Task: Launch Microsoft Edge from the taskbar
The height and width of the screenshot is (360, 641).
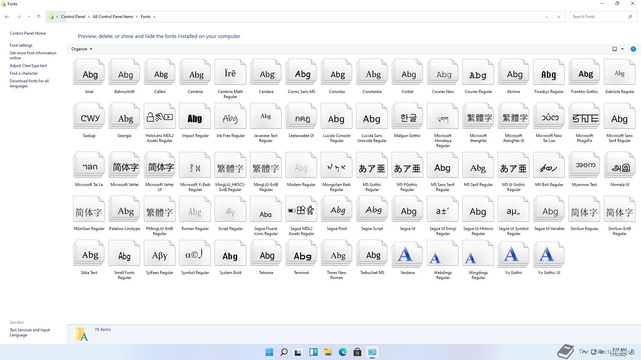Action: (x=343, y=352)
